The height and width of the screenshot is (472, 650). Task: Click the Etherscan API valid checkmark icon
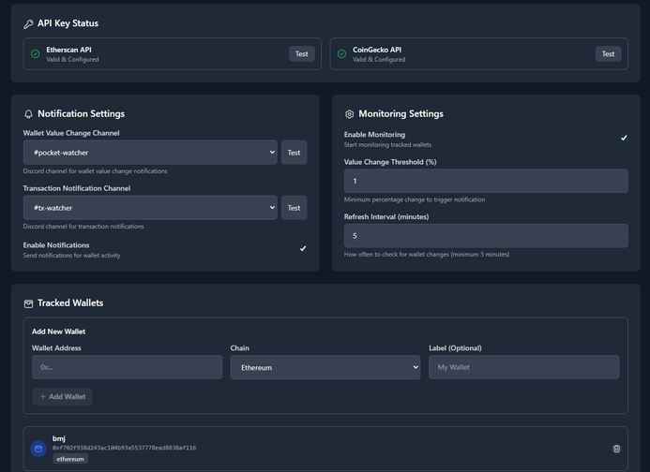[36, 54]
